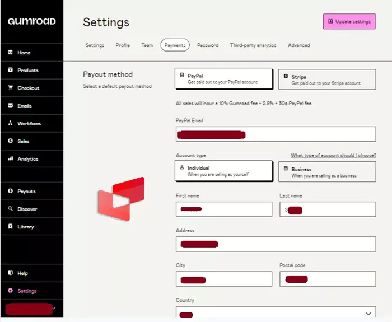The width and height of the screenshot is (392, 322).
Task: Click the Update settings button
Action: coord(349,21)
